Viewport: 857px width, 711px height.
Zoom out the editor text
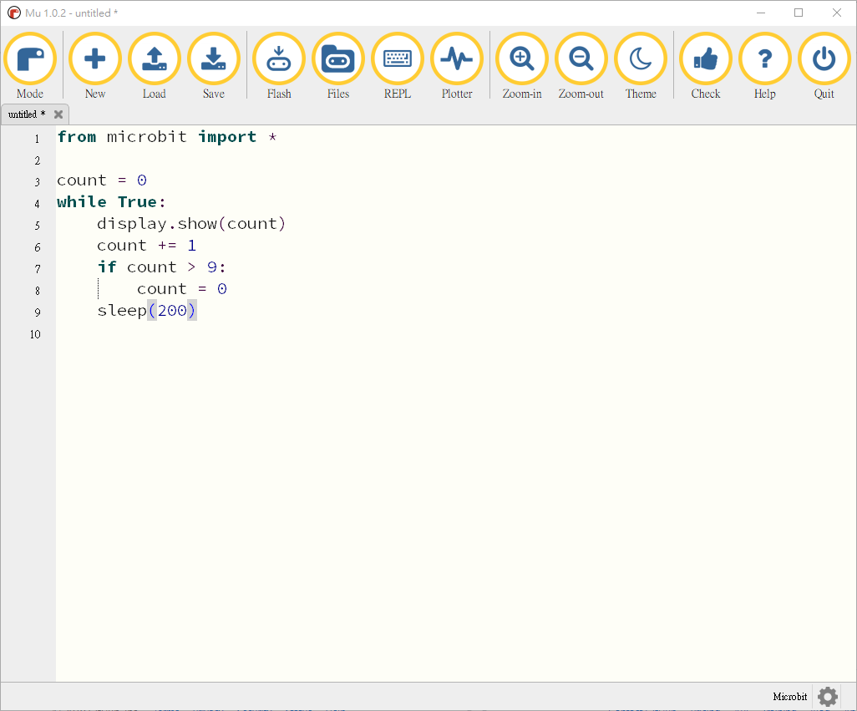pos(581,59)
